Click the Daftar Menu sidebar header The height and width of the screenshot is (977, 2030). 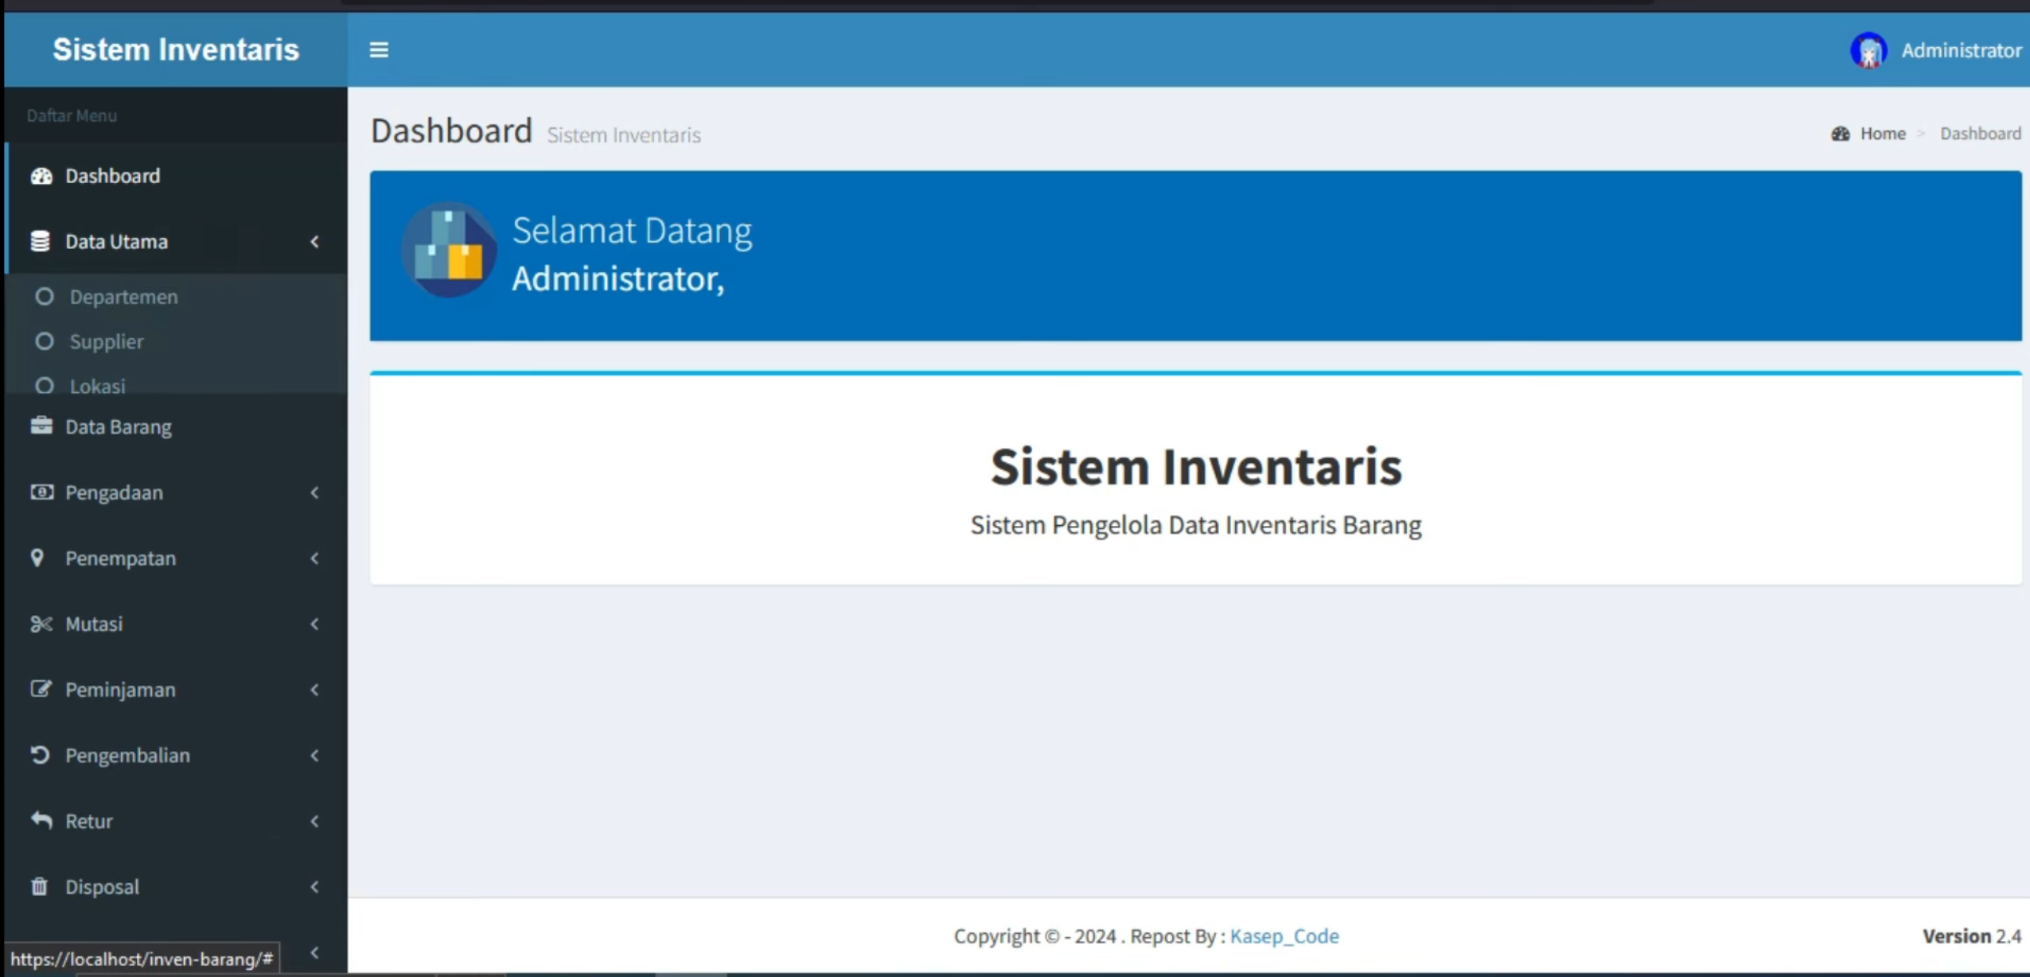click(72, 115)
